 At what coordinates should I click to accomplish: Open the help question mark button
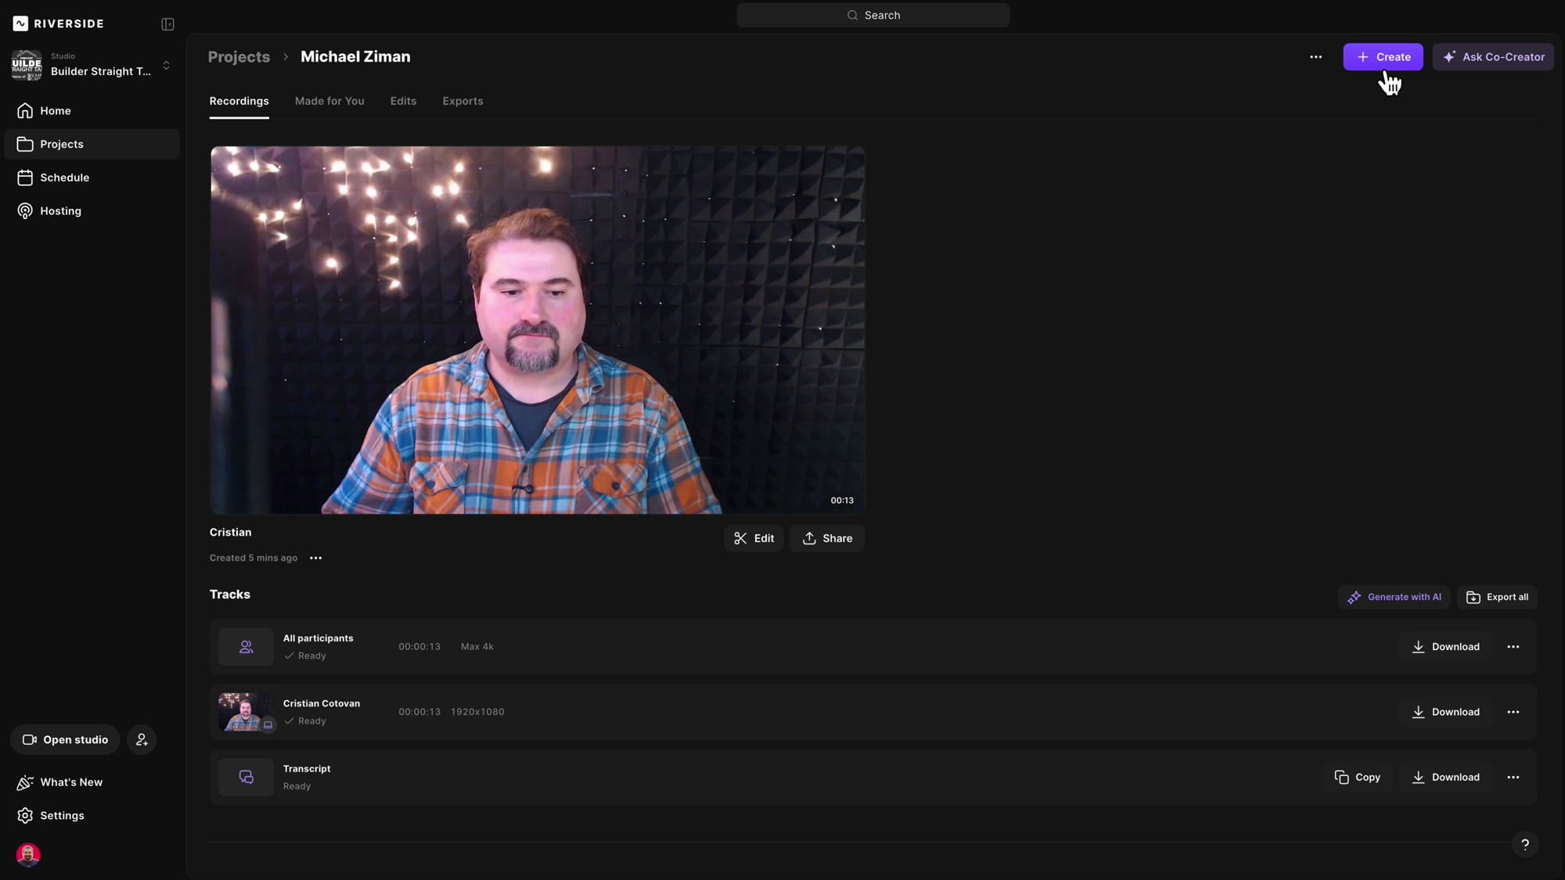1524,844
